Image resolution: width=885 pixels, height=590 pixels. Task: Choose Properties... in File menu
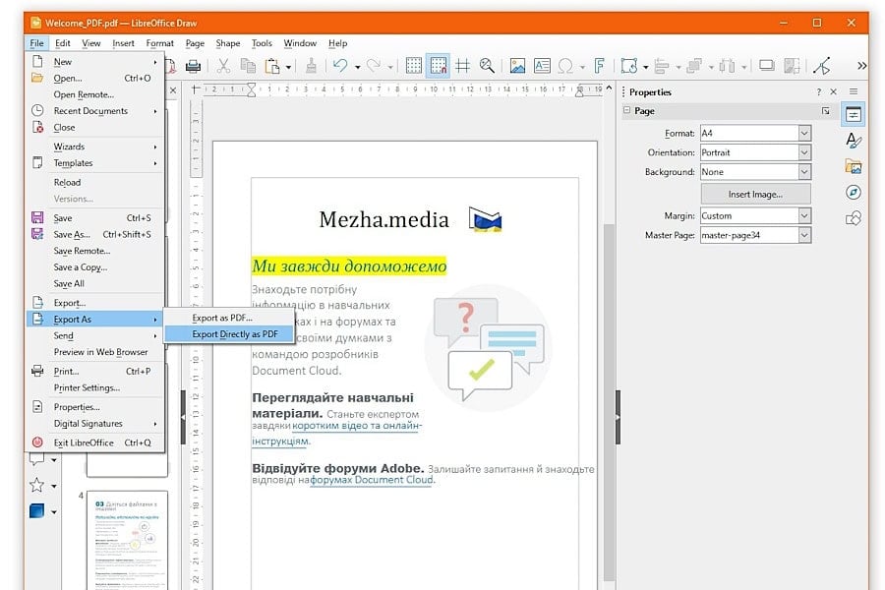pyautogui.click(x=96, y=407)
